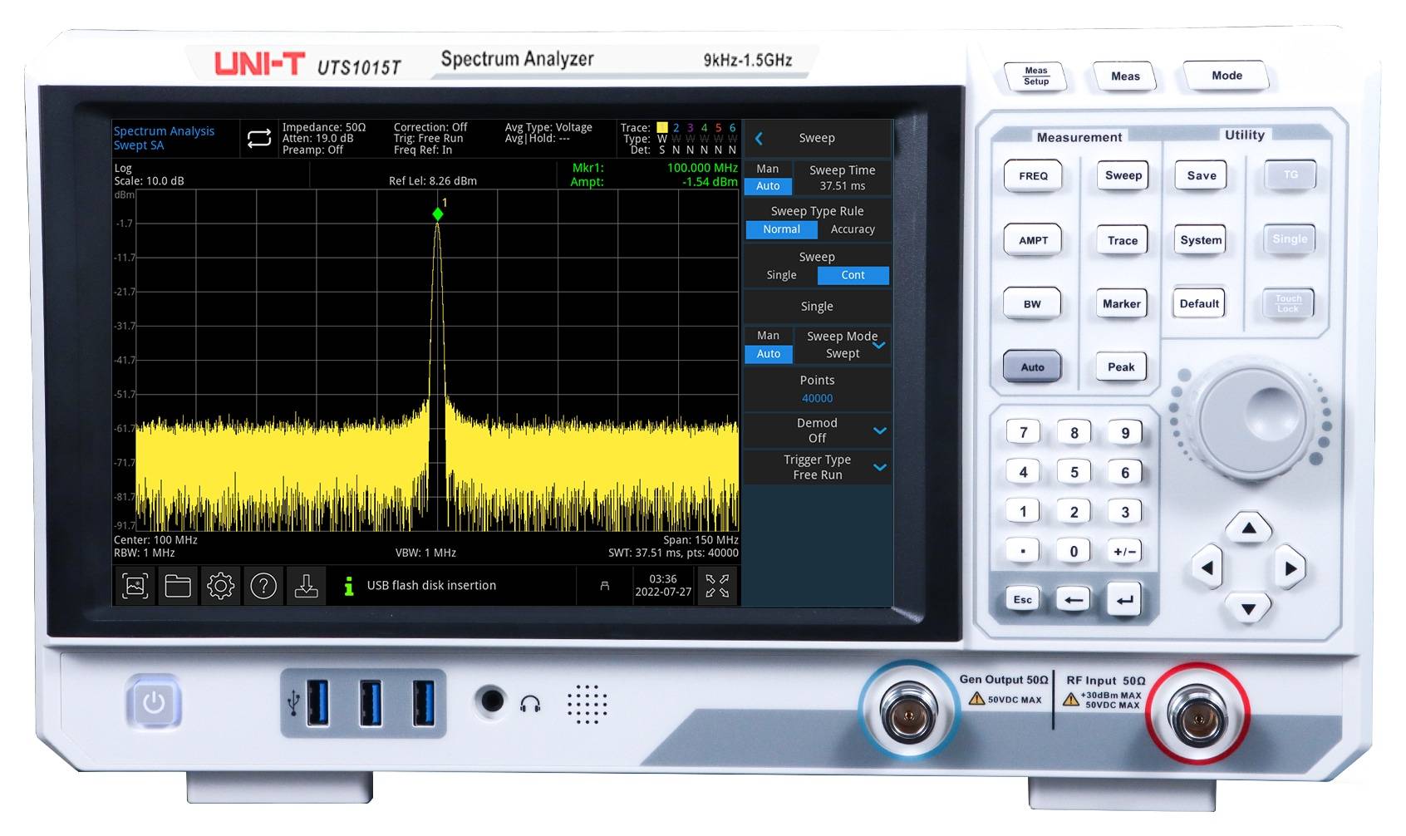
Task: Switch Sweep Time from Auto to Man
Action: click(768, 169)
